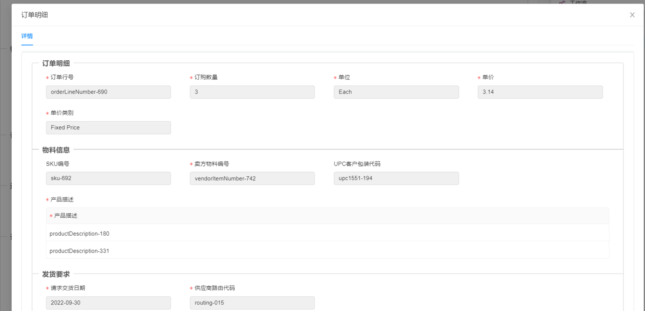Screen dimensions: 645x311
Task: Switch to the 详情 tab
Action: tap(27, 36)
